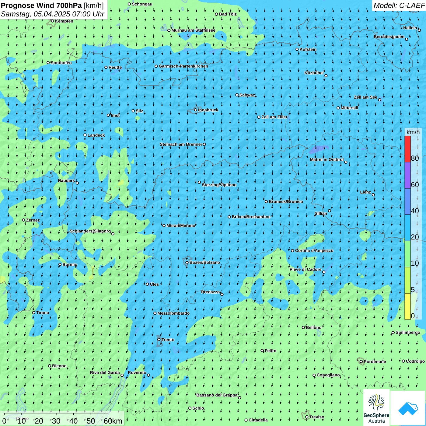Image resolution: width=426 pixels, height=426 pixels.
Task: Click the Pieve di Cadore label
Action: [306, 269]
